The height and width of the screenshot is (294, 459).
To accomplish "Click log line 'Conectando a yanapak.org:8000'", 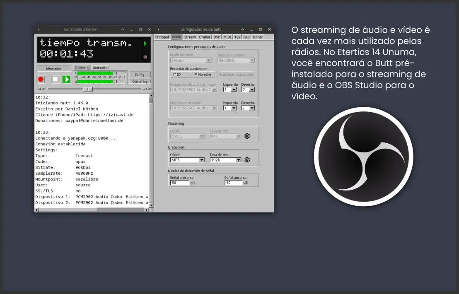I will (77, 138).
